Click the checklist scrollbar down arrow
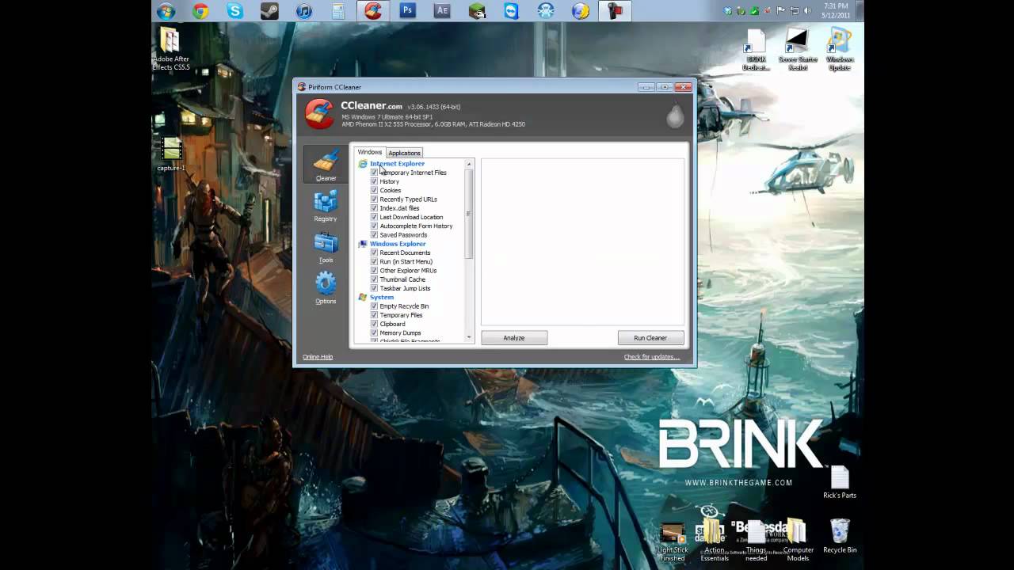The width and height of the screenshot is (1014, 570). coord(469,337)
